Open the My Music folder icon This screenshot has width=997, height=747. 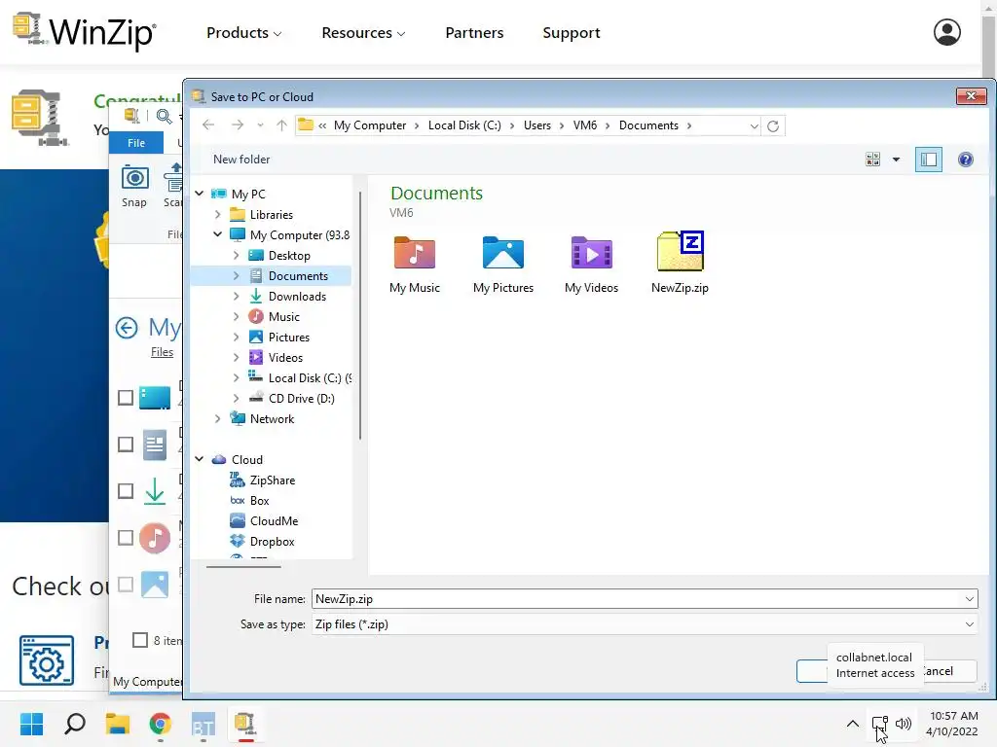pyautogui.click(x=415, y=253)
